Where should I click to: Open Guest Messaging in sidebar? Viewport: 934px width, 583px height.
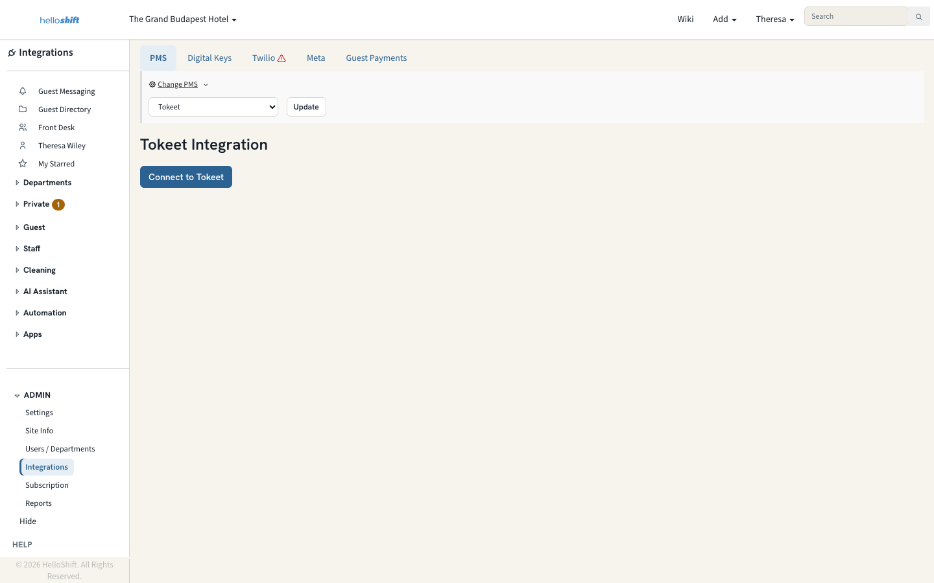tap(67, 91)
